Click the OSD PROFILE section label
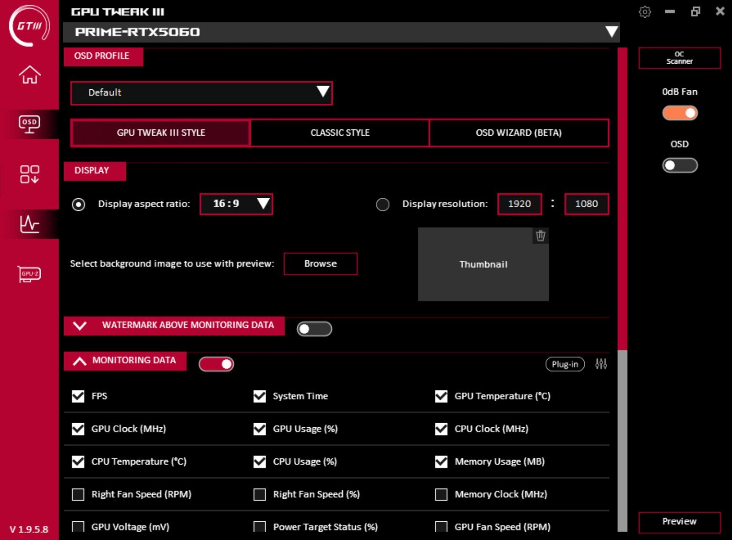This screenshot has width=732, height=540. pos(103,56)
